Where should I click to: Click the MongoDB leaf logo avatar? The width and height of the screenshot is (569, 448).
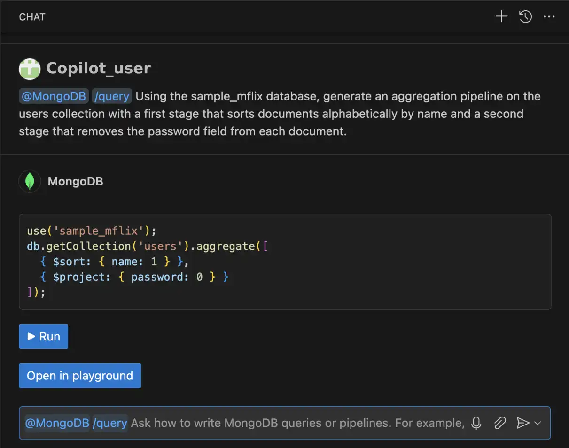(30, 181)
